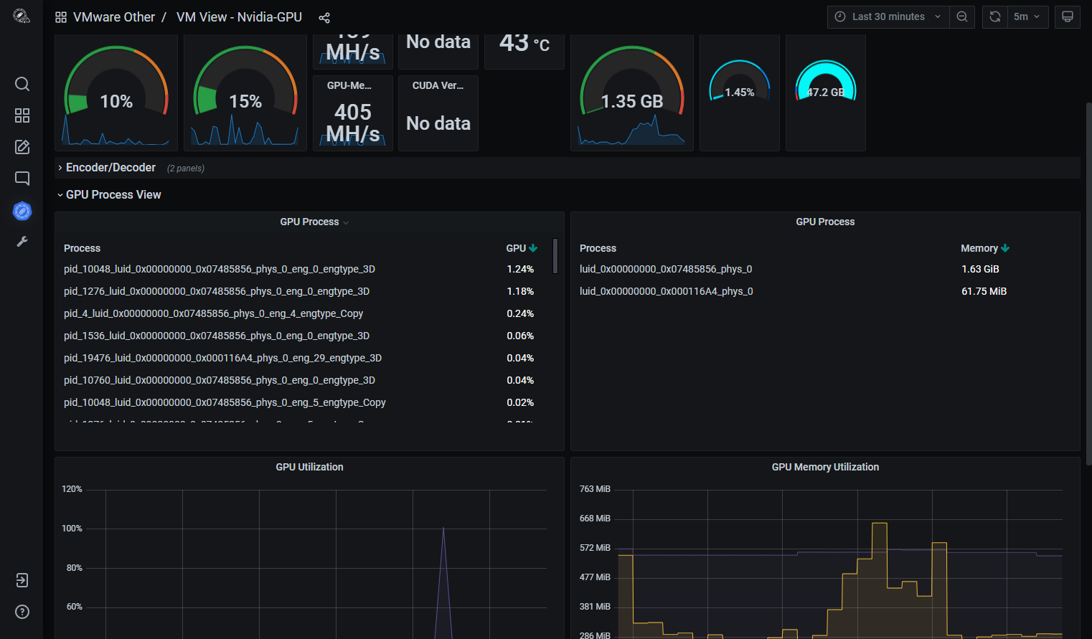This screenshot has width=1092, height=639.
Task: Click the (2 panels) label
Action: pyautogui.click(x=186, y=169)
